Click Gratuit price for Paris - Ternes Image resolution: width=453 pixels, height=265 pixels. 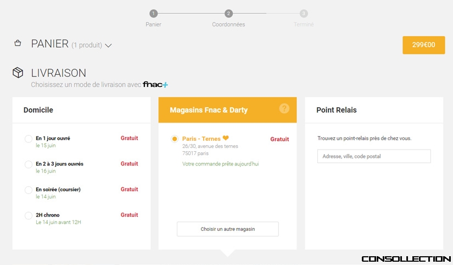[279, 139]
